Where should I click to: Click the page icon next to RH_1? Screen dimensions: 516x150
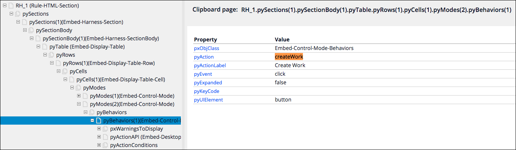coord(10,6)
